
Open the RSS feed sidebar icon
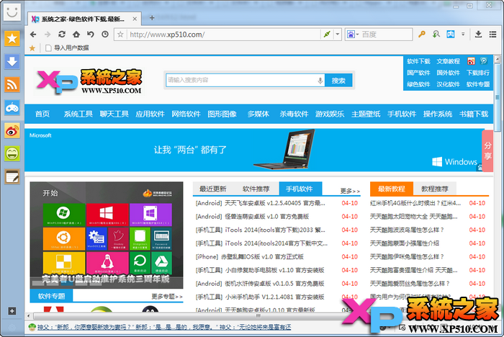[12, 84]
